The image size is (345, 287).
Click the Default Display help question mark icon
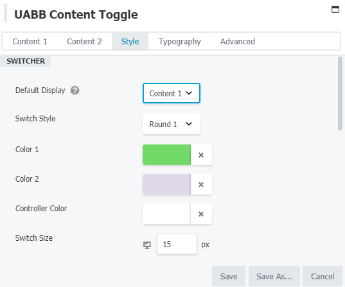pyautogui.click(x=75, y=91)
